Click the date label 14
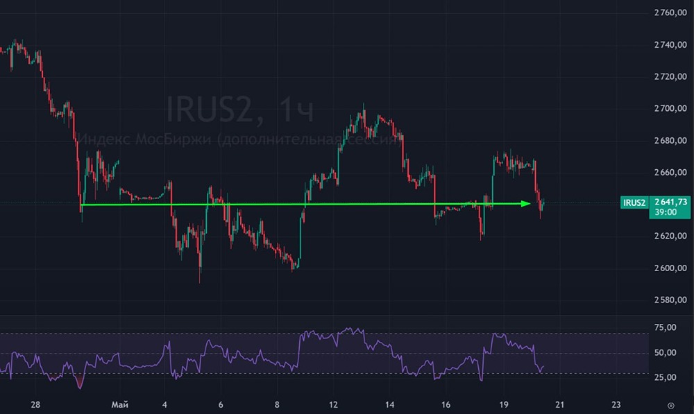Viewport: 694px width, 414px height. (389, 405)
